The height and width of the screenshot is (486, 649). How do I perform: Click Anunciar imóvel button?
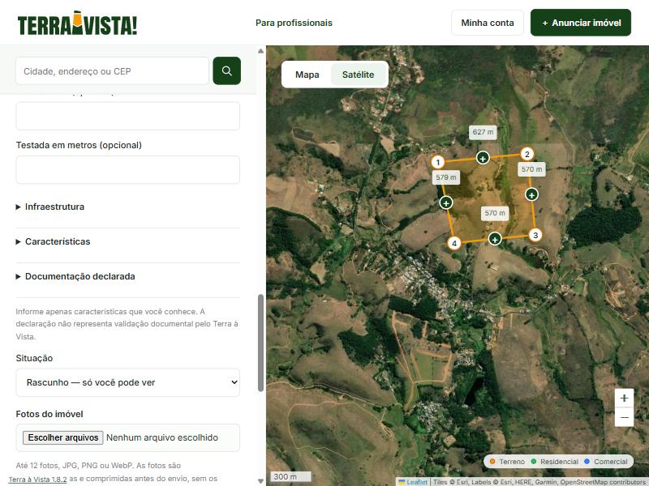581,23
